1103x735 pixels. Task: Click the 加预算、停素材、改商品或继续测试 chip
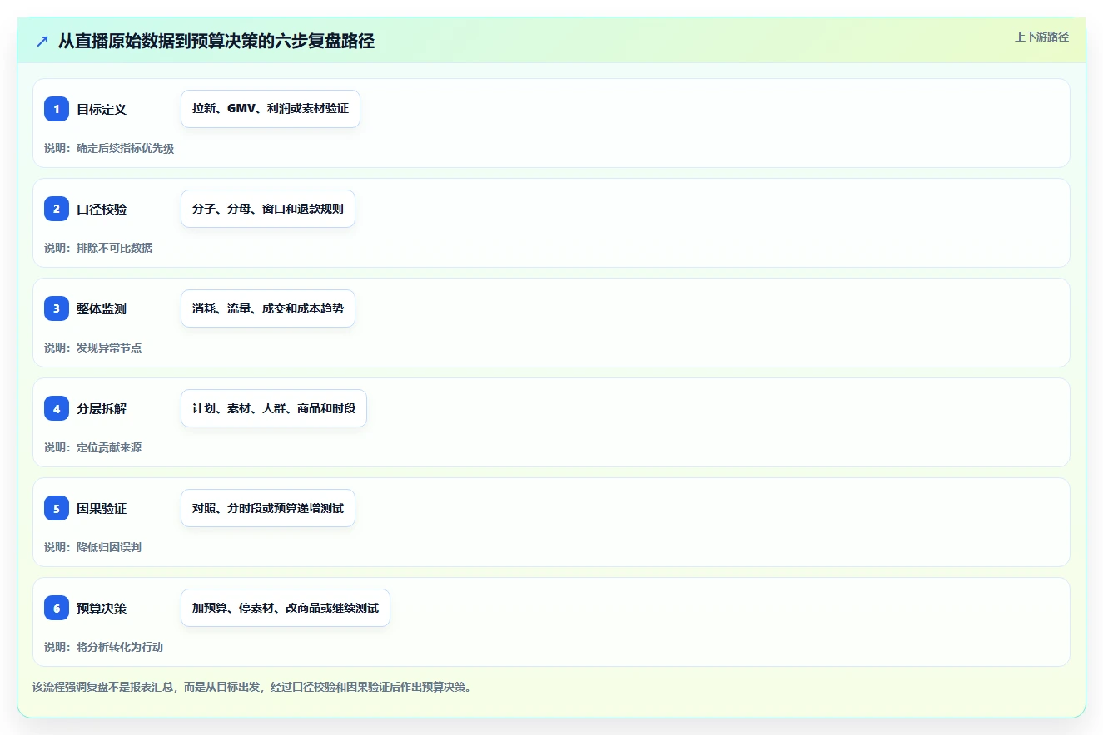pyautogui.click(x=286, y=608)
